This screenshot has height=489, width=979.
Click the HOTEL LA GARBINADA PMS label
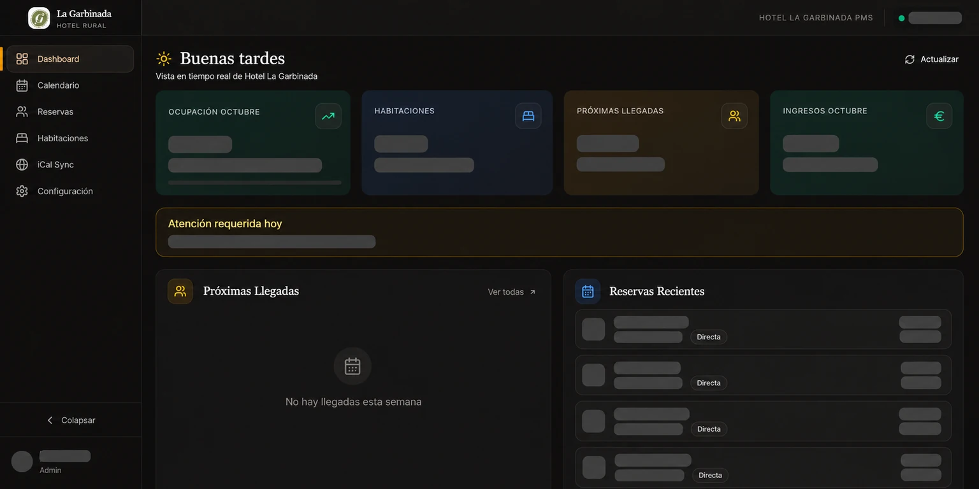pyautogui.click(x=816, y=18)
